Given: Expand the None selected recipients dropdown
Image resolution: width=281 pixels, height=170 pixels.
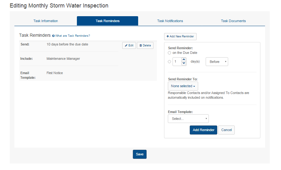Looking at the screenshot, I should [x=183, y=86].
